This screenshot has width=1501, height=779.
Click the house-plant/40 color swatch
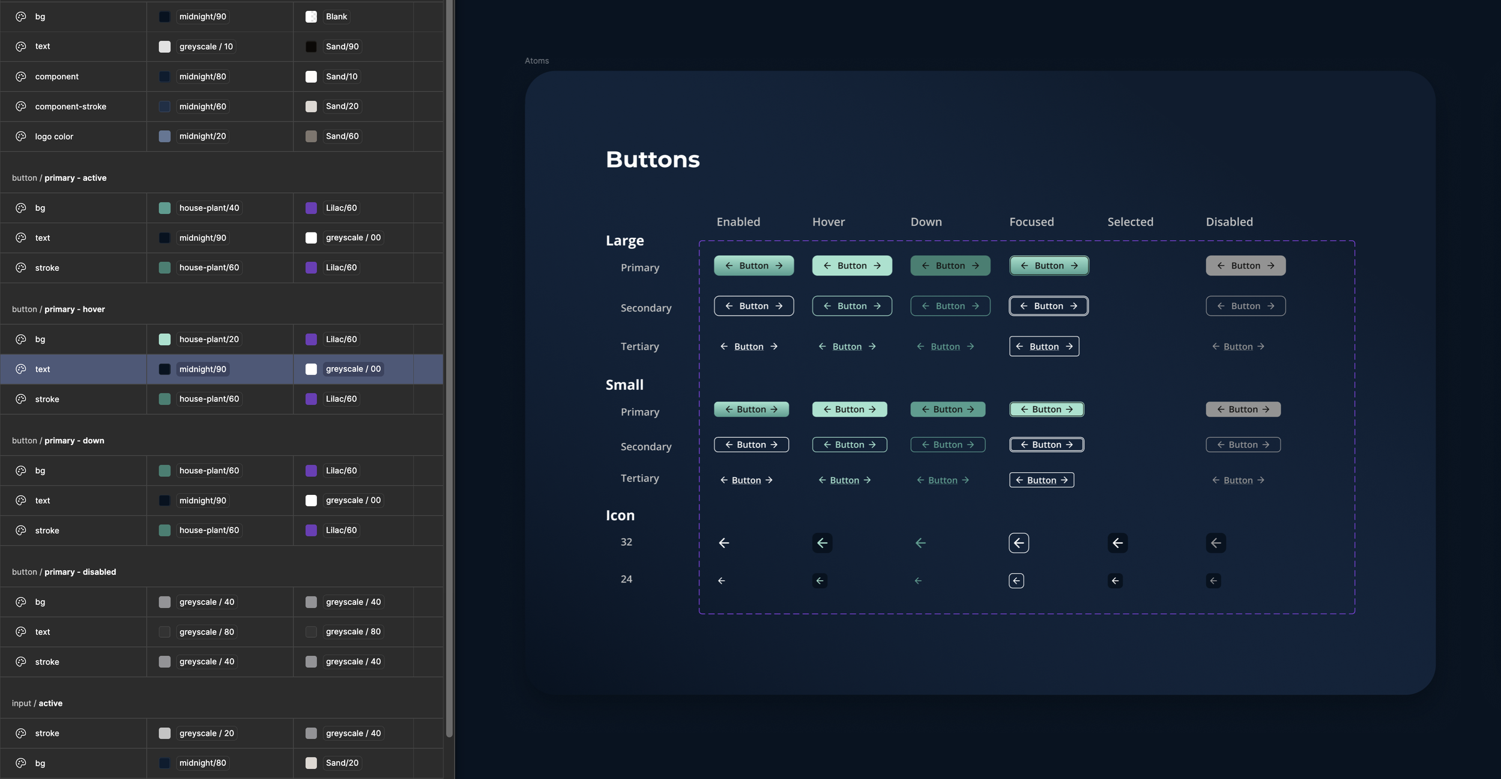(165, 208)
